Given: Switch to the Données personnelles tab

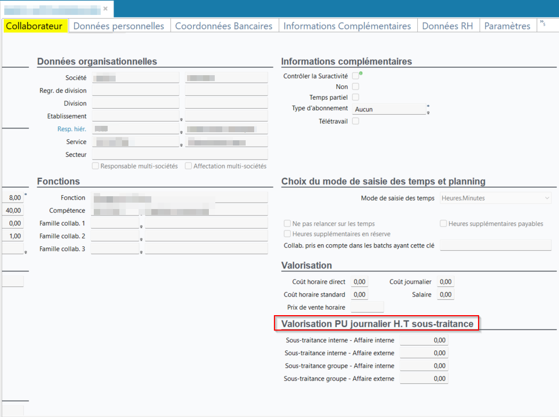Looking at the screenshot, I should (x=119, y=26).
